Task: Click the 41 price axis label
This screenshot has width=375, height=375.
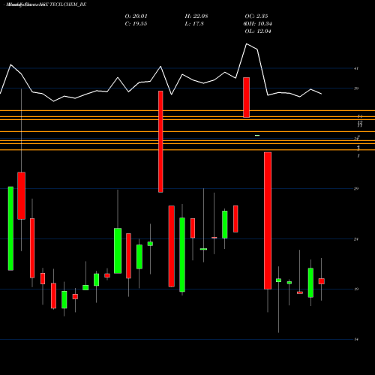Action: [356, 68]
